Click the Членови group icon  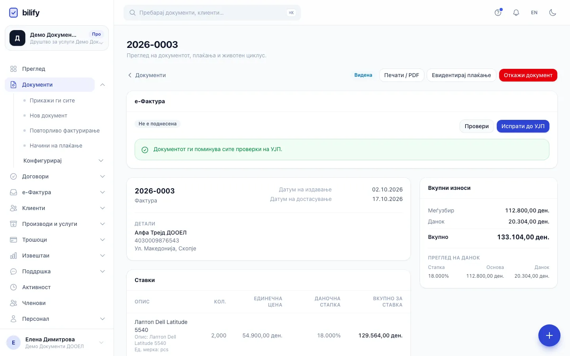(x=13, y=303)
